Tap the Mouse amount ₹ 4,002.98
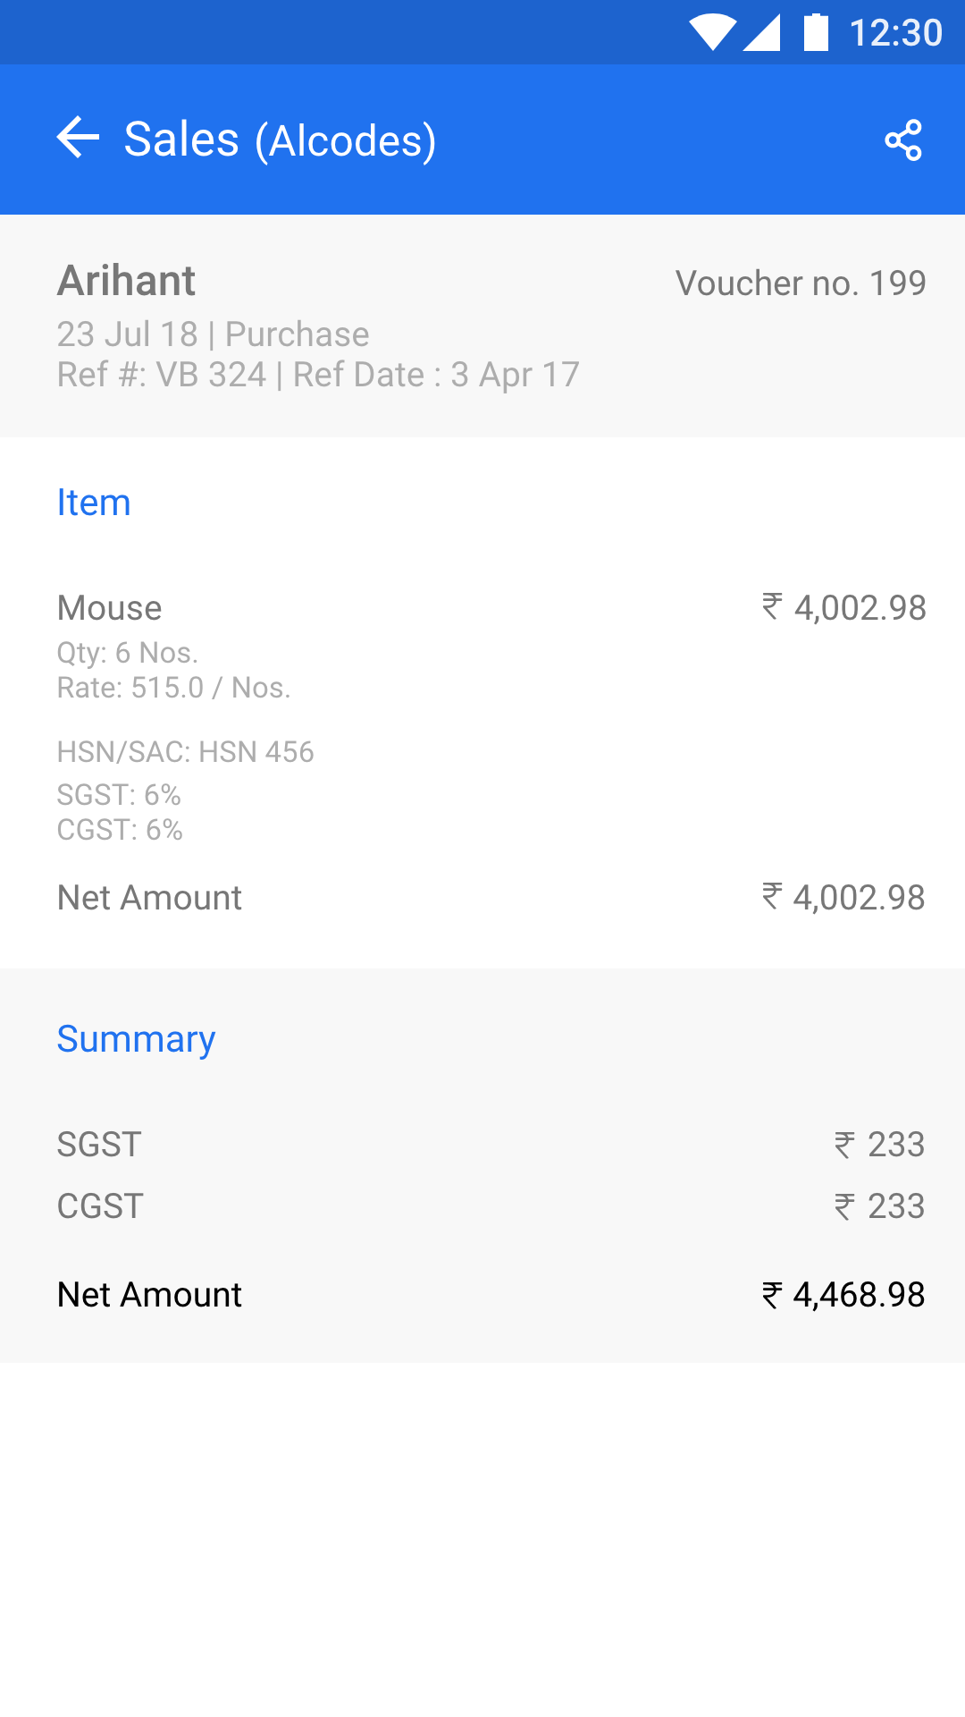Screen dimensions: 965x1717 tap(843, 608)
